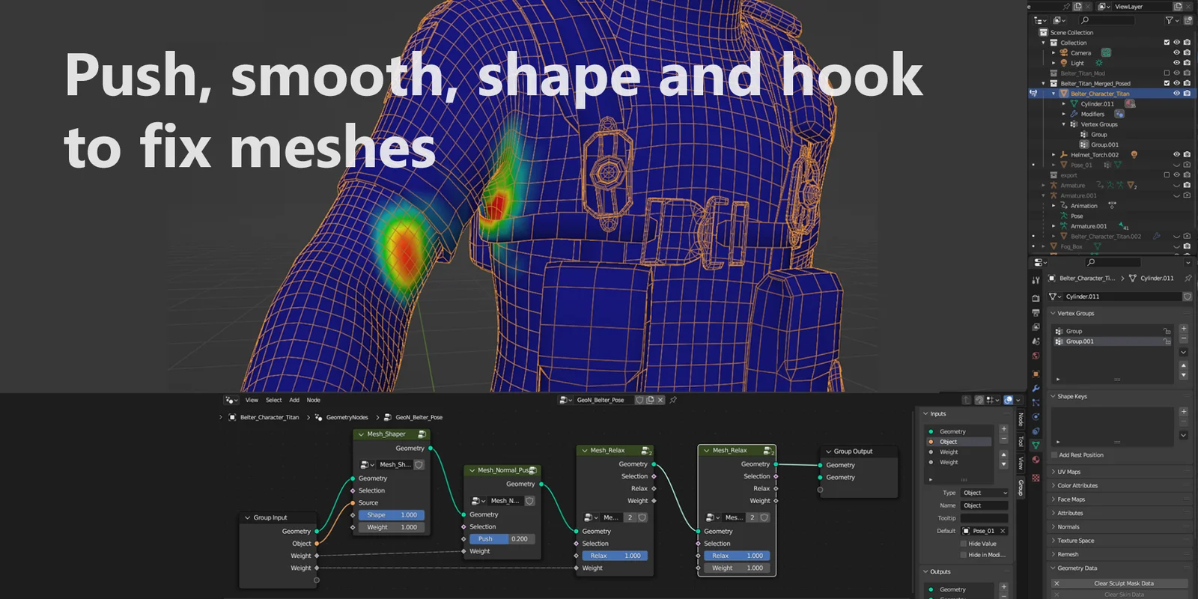Expand the UV Maps panel

(1053, 472)
